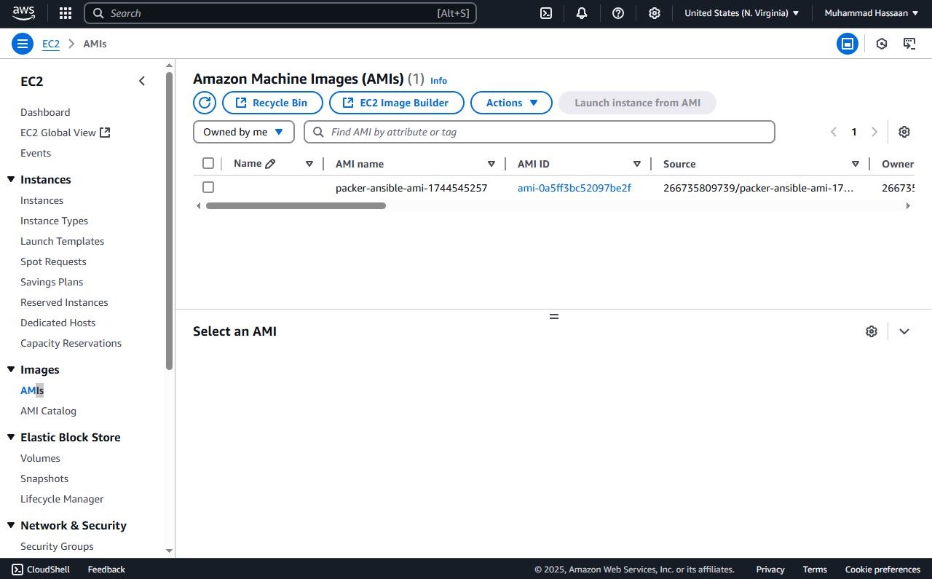Open Snapshots in the sidebar

click(x=44, y=478)
